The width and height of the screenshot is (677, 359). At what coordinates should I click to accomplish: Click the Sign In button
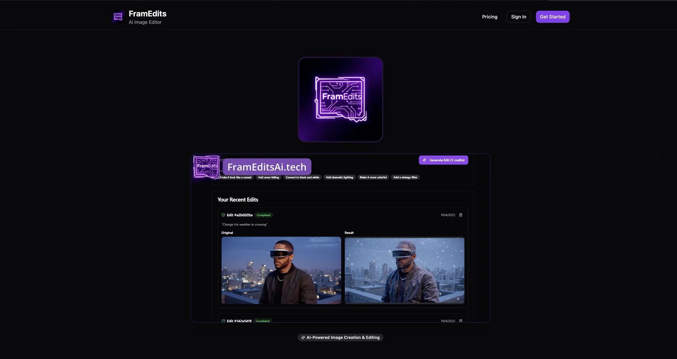coord(518,17)
